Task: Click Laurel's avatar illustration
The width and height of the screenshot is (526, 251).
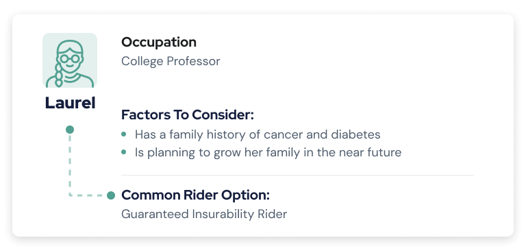Action: tap(70, 60)
